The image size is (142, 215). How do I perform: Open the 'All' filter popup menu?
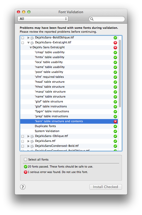43,19
